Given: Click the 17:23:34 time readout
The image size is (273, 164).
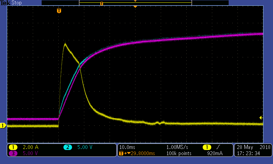Looking at the screenshot, I should click(x=248, y=153).
